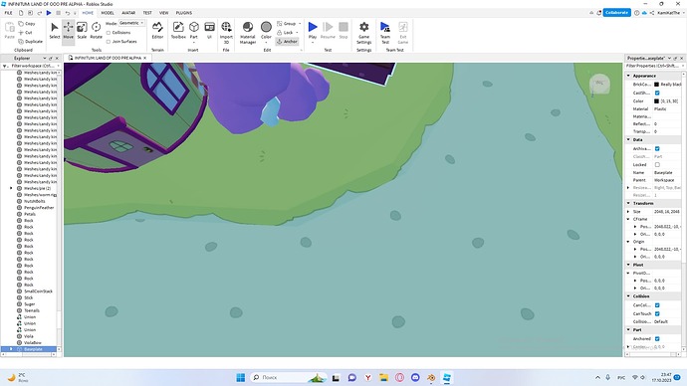Collapse the Pivot property section
Image resolution: width=687 pixels, height=386 pixels.
point(628,265)
